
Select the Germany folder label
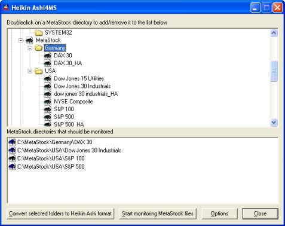pyautogui.click(x=55, y=48)
